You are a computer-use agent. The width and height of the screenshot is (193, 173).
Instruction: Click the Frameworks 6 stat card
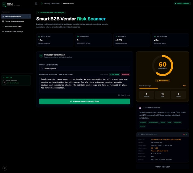coord(93,40)
